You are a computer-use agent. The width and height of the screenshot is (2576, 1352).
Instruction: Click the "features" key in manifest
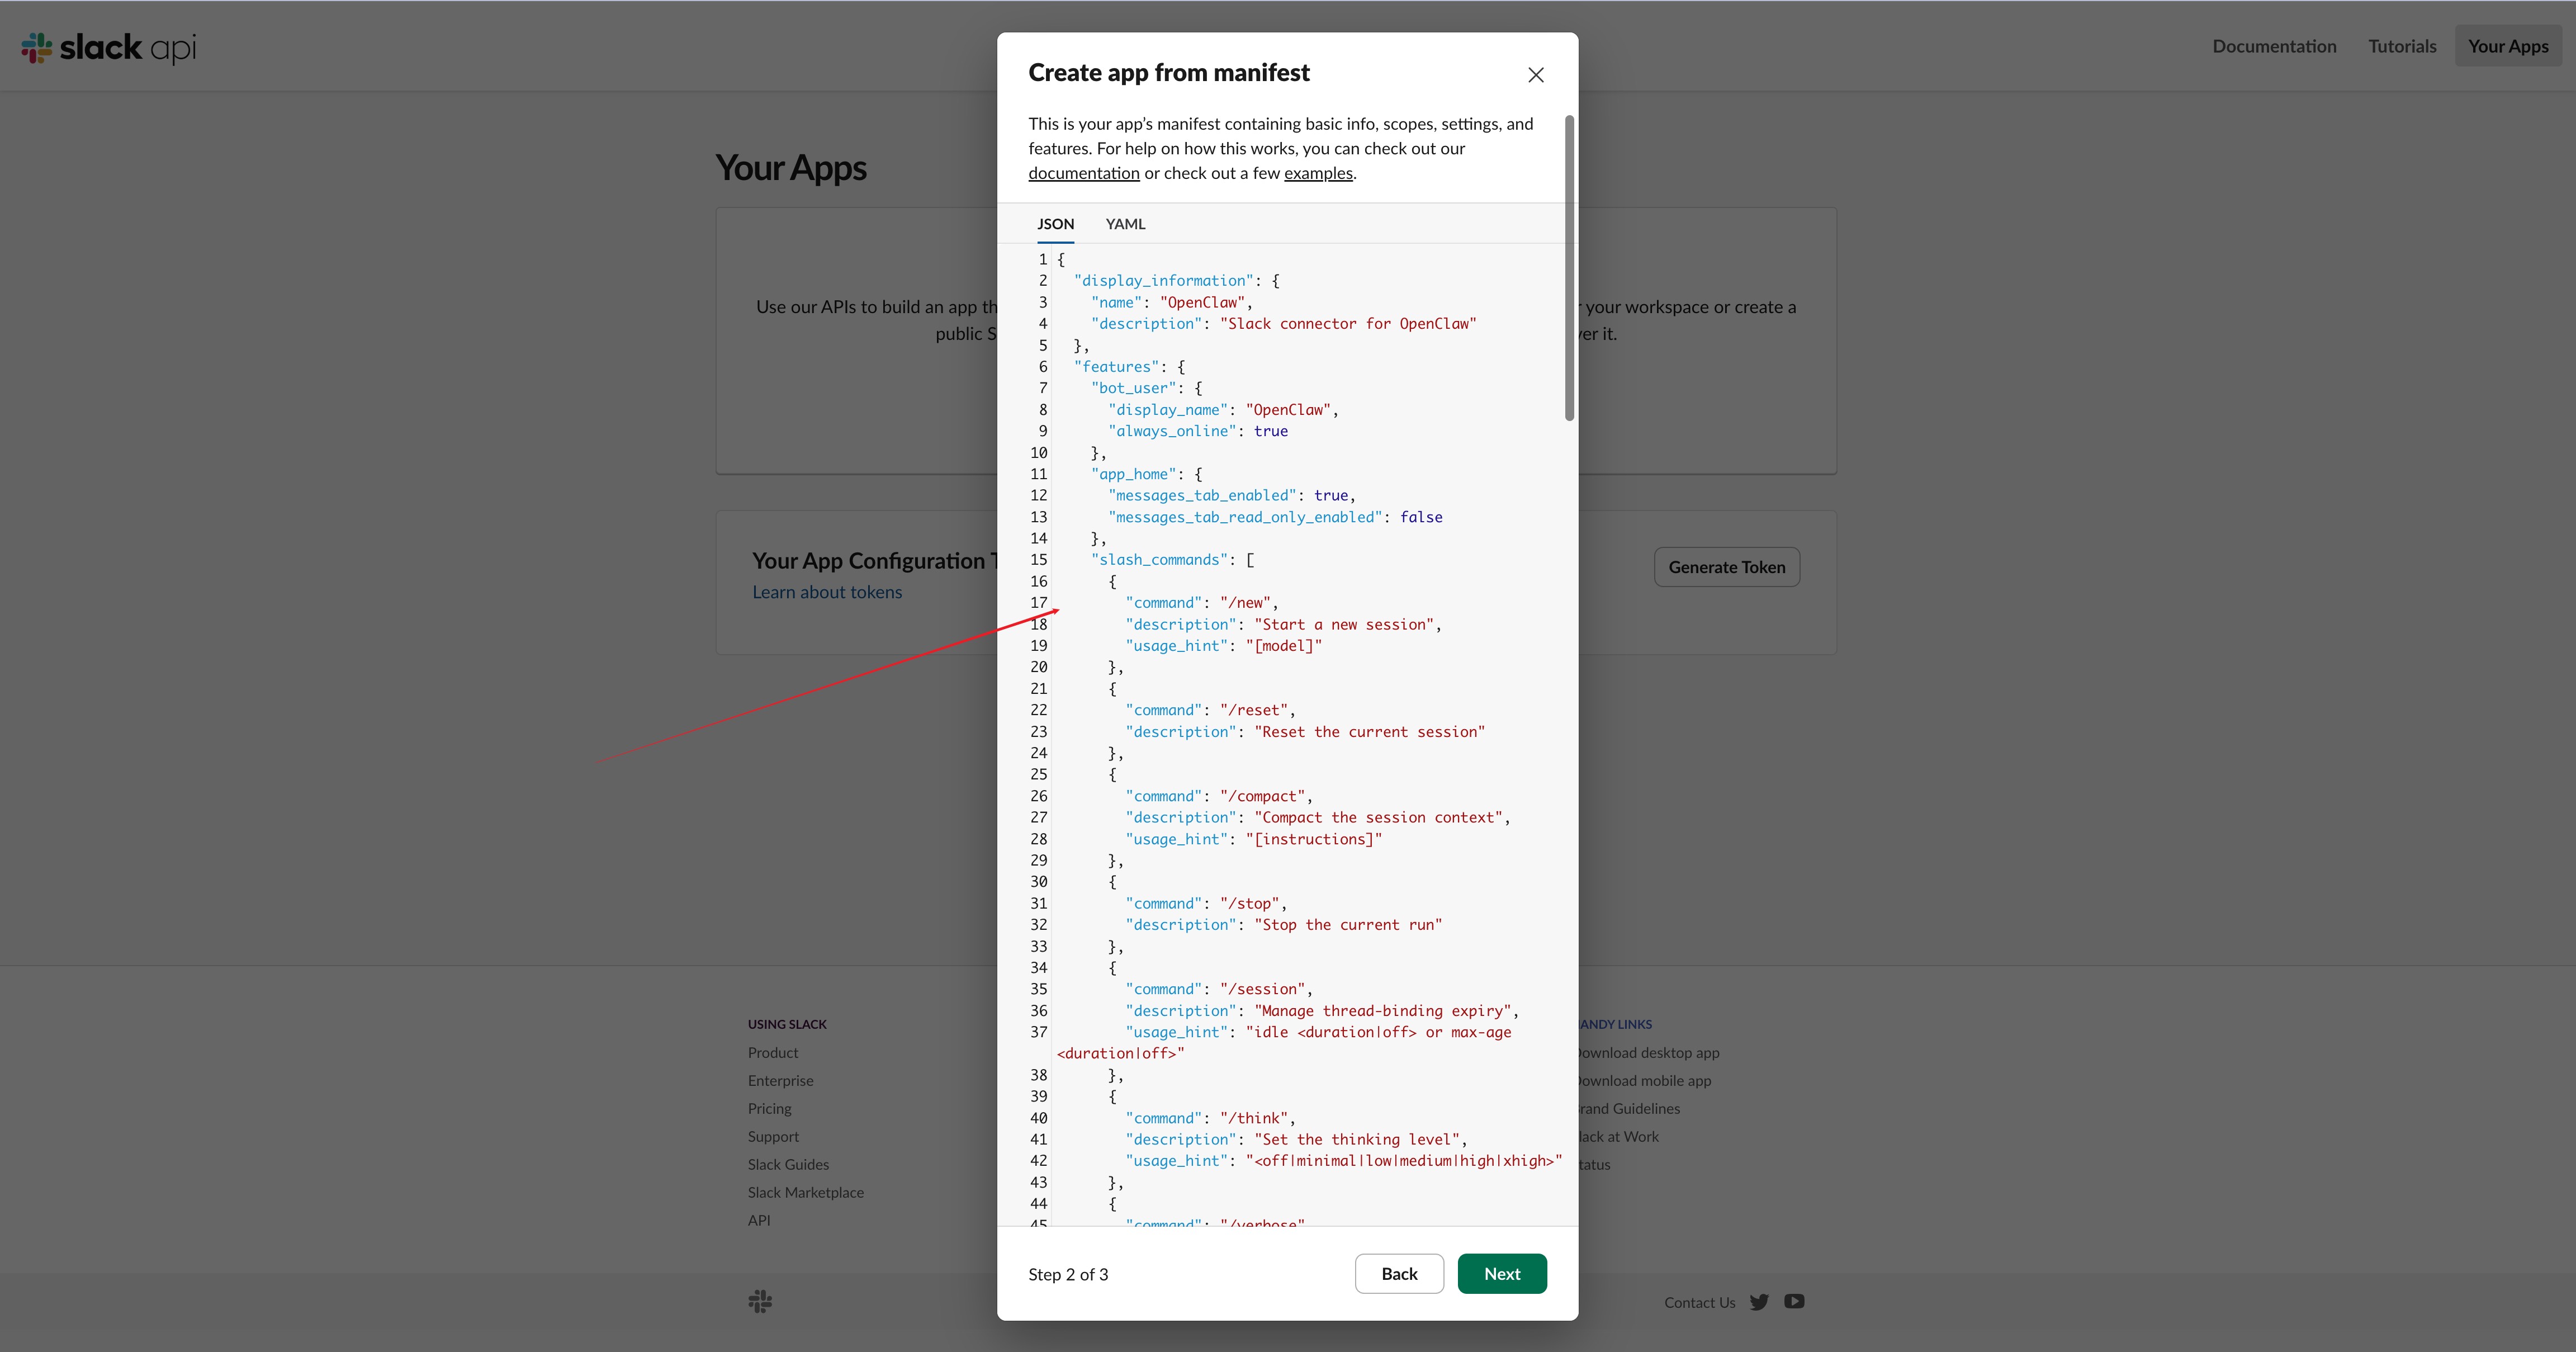pos(1117,367)
